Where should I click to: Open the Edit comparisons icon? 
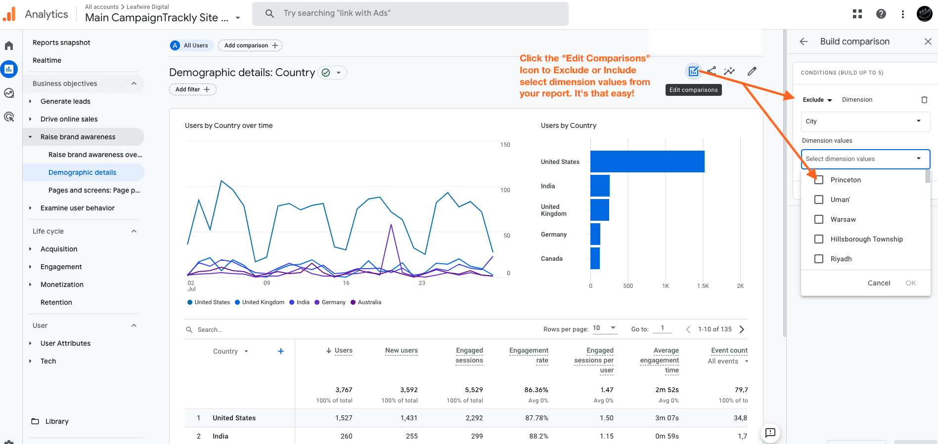click(693, 71)
